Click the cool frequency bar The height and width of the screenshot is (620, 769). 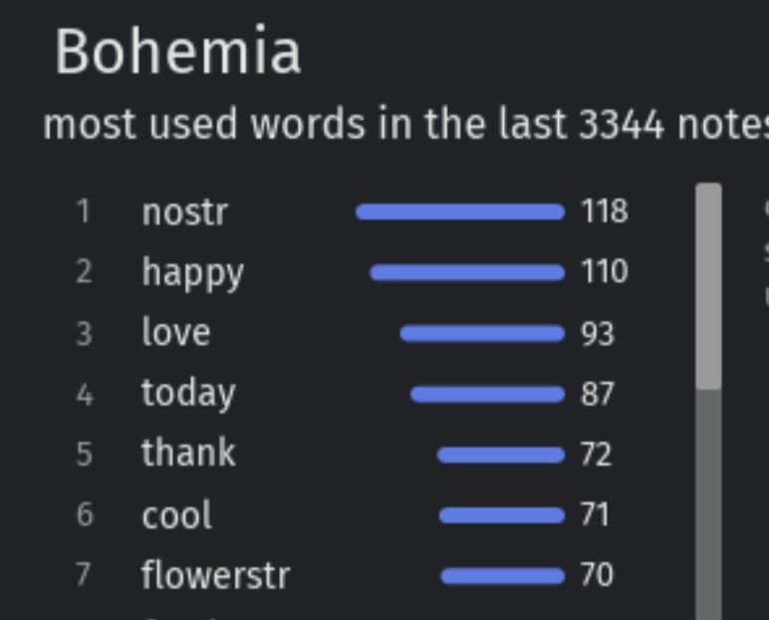502,515
